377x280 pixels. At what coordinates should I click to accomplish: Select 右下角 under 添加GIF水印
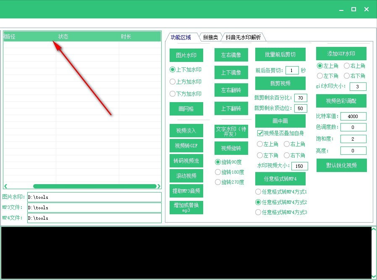click(354, 76)
